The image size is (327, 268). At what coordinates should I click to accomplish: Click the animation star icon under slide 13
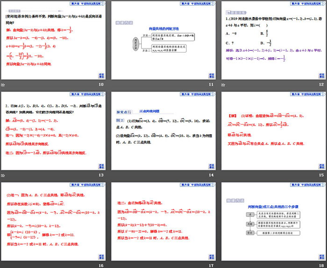click(3, 175)
